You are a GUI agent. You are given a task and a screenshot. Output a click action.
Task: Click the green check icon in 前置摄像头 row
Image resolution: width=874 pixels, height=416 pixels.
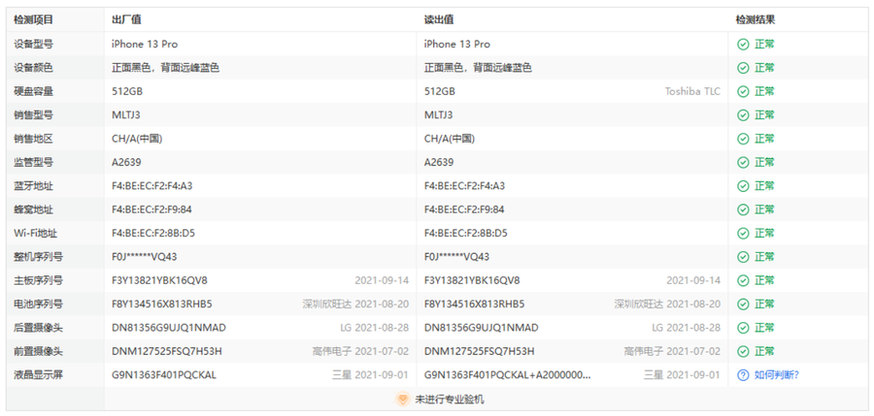tap(743, 351)
